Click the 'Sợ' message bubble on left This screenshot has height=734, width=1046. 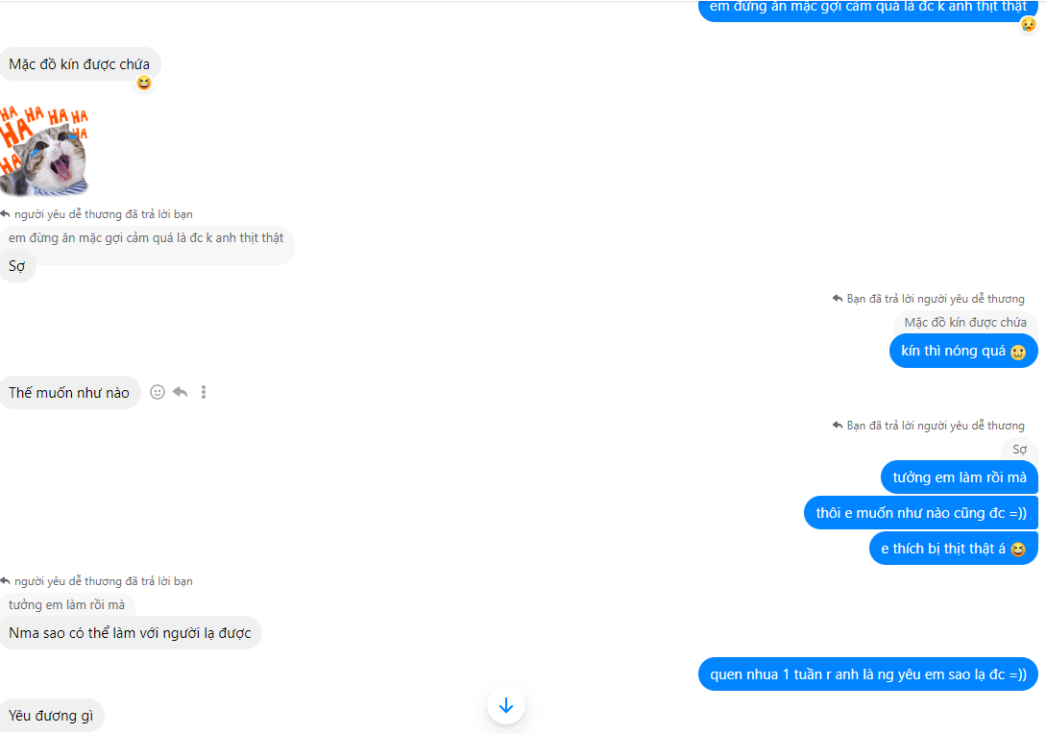point(17,266)
